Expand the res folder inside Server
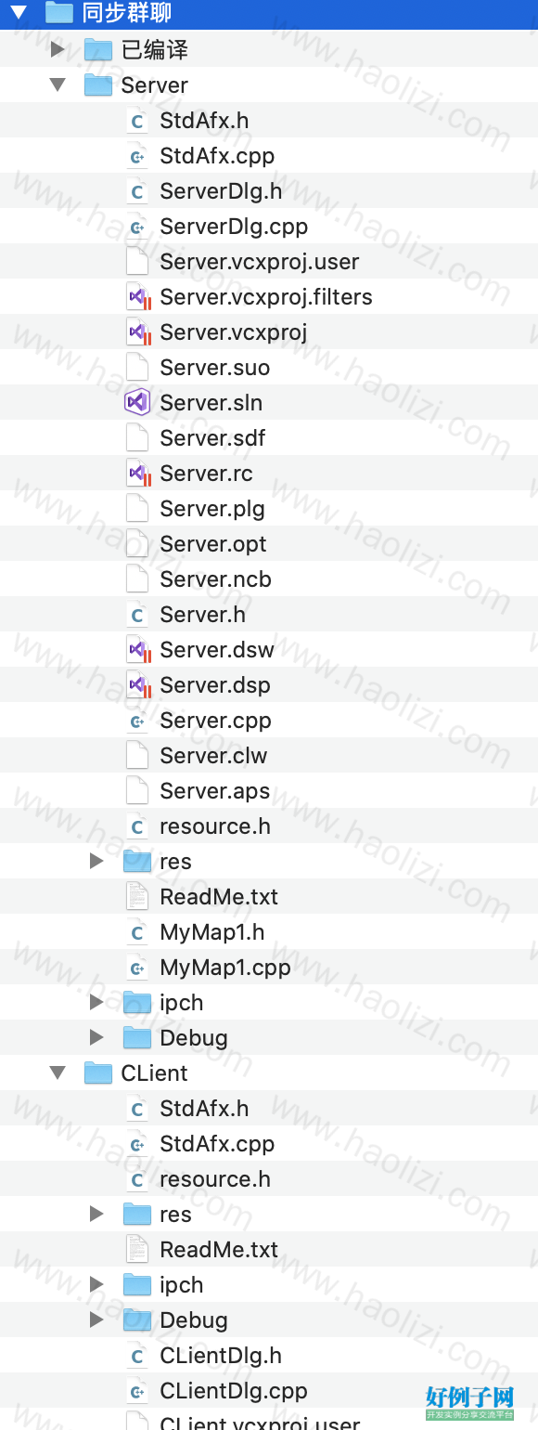Viewport: 538px width, 1430px height. click(x=96, y=862)
